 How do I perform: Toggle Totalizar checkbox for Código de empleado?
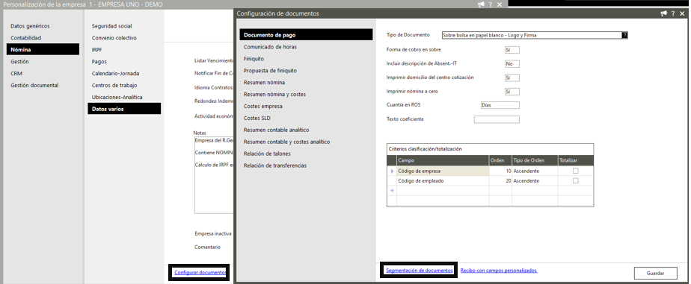click(576, 181)
